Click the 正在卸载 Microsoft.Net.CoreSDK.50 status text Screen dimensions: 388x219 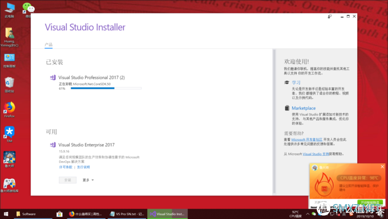84,84
